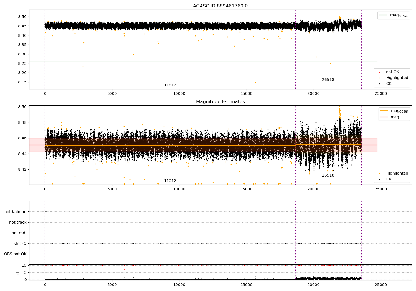Select the orange mag OBSID legend line

tap(384, 111)
